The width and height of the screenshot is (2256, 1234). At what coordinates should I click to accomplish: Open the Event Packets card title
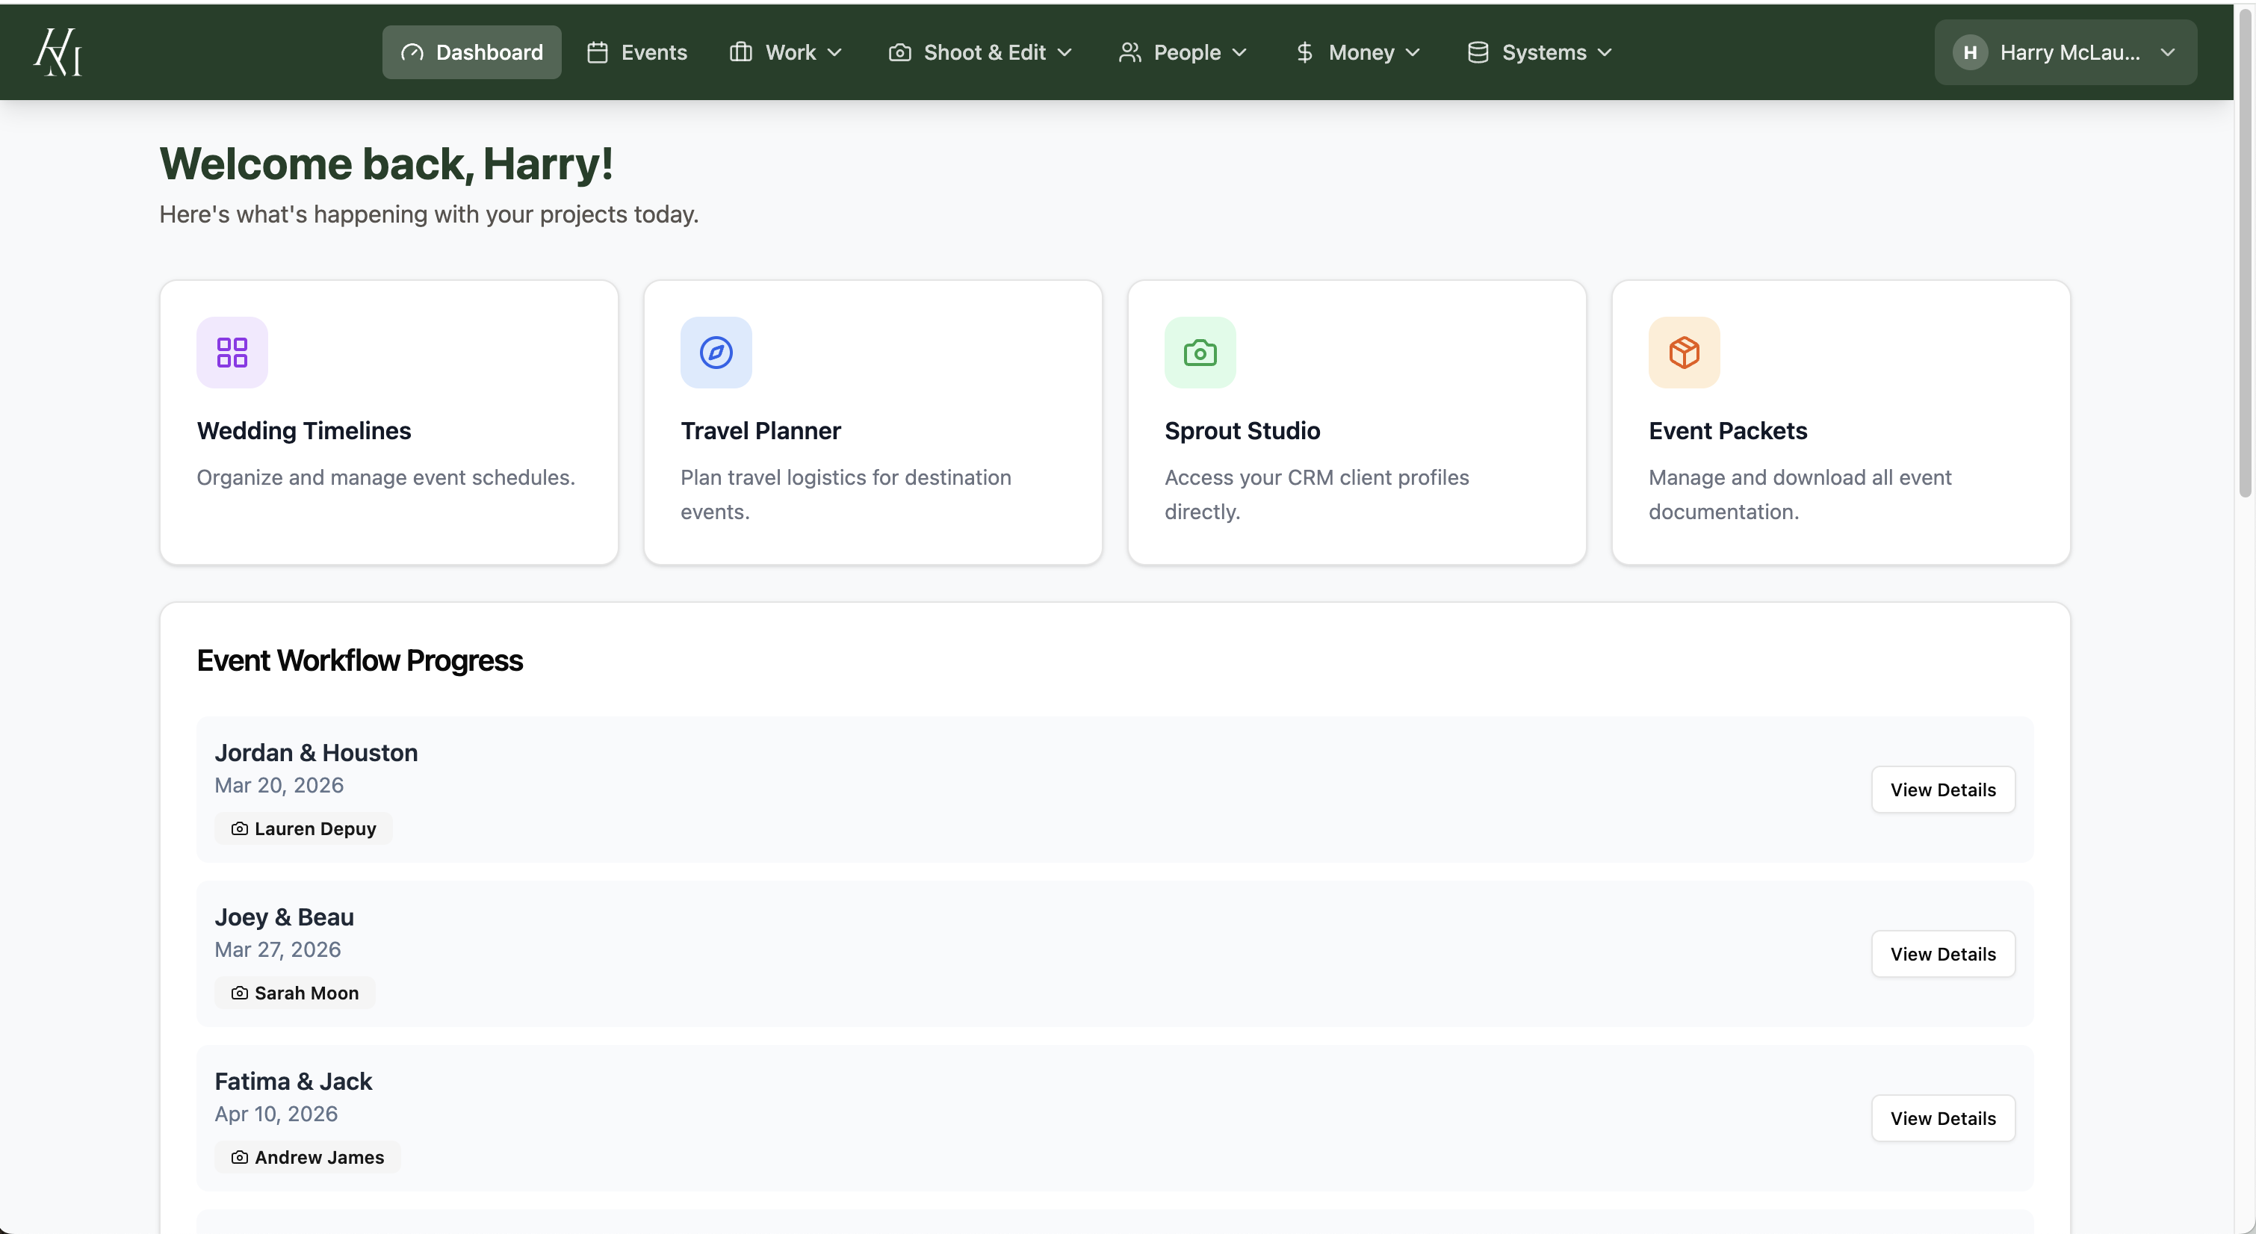pyautogui.click(x=1727, y=431)
